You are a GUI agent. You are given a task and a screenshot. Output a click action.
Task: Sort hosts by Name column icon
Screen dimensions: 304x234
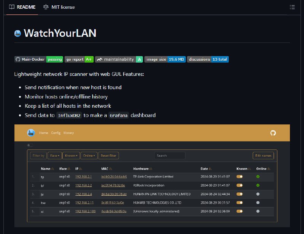(52, 169)
